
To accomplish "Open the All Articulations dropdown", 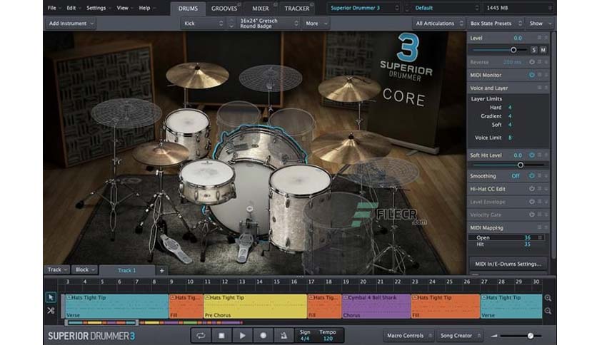I will click(x=439, y=24).
